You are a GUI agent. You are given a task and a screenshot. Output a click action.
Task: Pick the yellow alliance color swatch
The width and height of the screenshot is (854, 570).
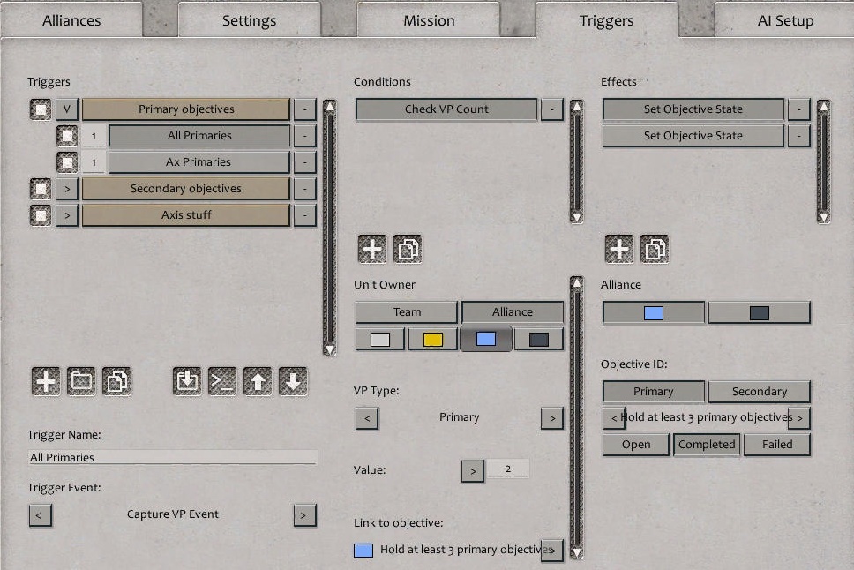pyautogui.click(x=431, y=338)
